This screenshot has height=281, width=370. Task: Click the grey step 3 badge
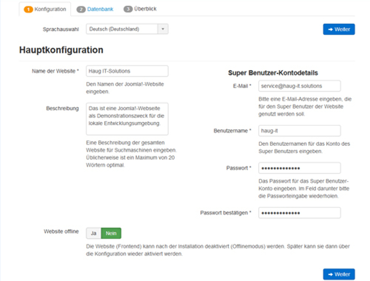128,9
